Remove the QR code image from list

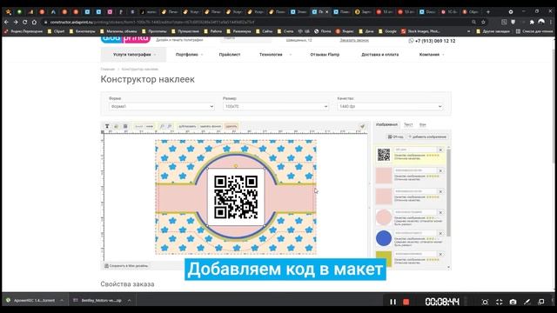pyautogui.click(x=440, y=150)
